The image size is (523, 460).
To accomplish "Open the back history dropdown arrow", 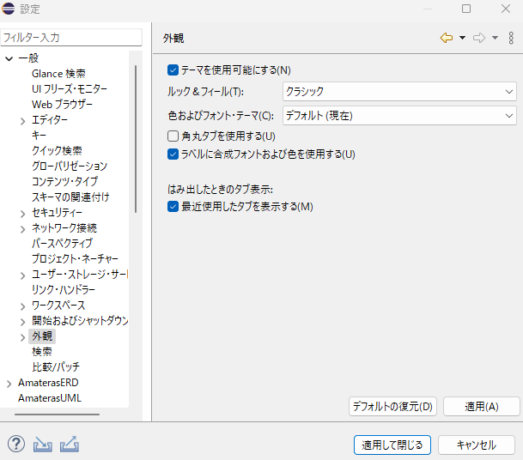I will pos(462,38).
